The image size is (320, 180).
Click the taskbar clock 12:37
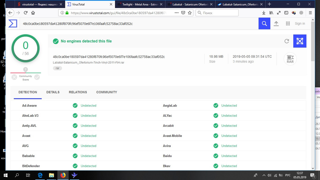pyautogui.click(x=300, y=173)
